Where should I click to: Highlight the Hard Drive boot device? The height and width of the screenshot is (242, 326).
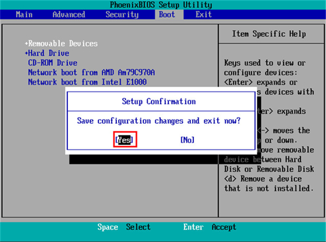click(48, 53)
